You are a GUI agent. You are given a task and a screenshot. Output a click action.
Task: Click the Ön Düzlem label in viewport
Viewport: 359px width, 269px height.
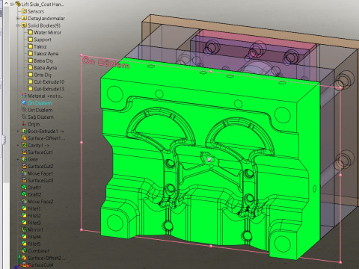(x=106, y=63)
